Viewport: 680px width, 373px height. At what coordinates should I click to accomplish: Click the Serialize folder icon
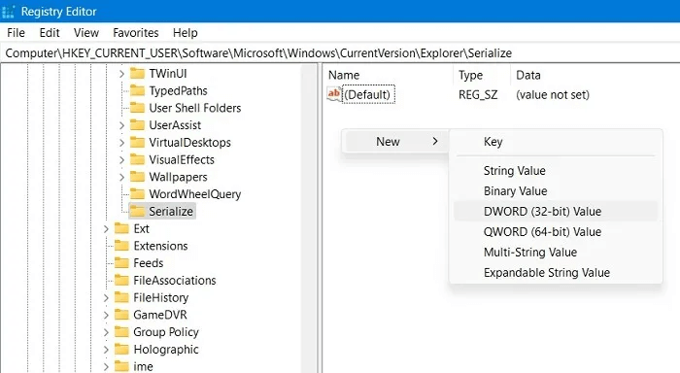click(137, 211)
